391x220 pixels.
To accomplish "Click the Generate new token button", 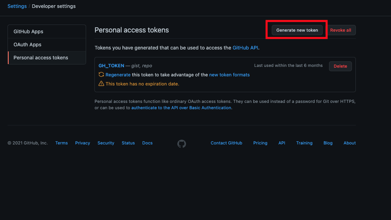I will 297,30.
